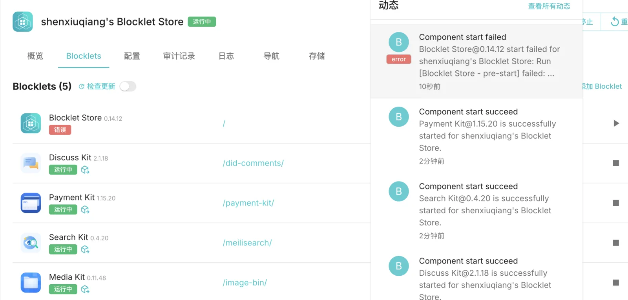Screen dimensions: 628x300
Task: Click the avatar of Search Kit start notification
Action: (x=399, y=191)
